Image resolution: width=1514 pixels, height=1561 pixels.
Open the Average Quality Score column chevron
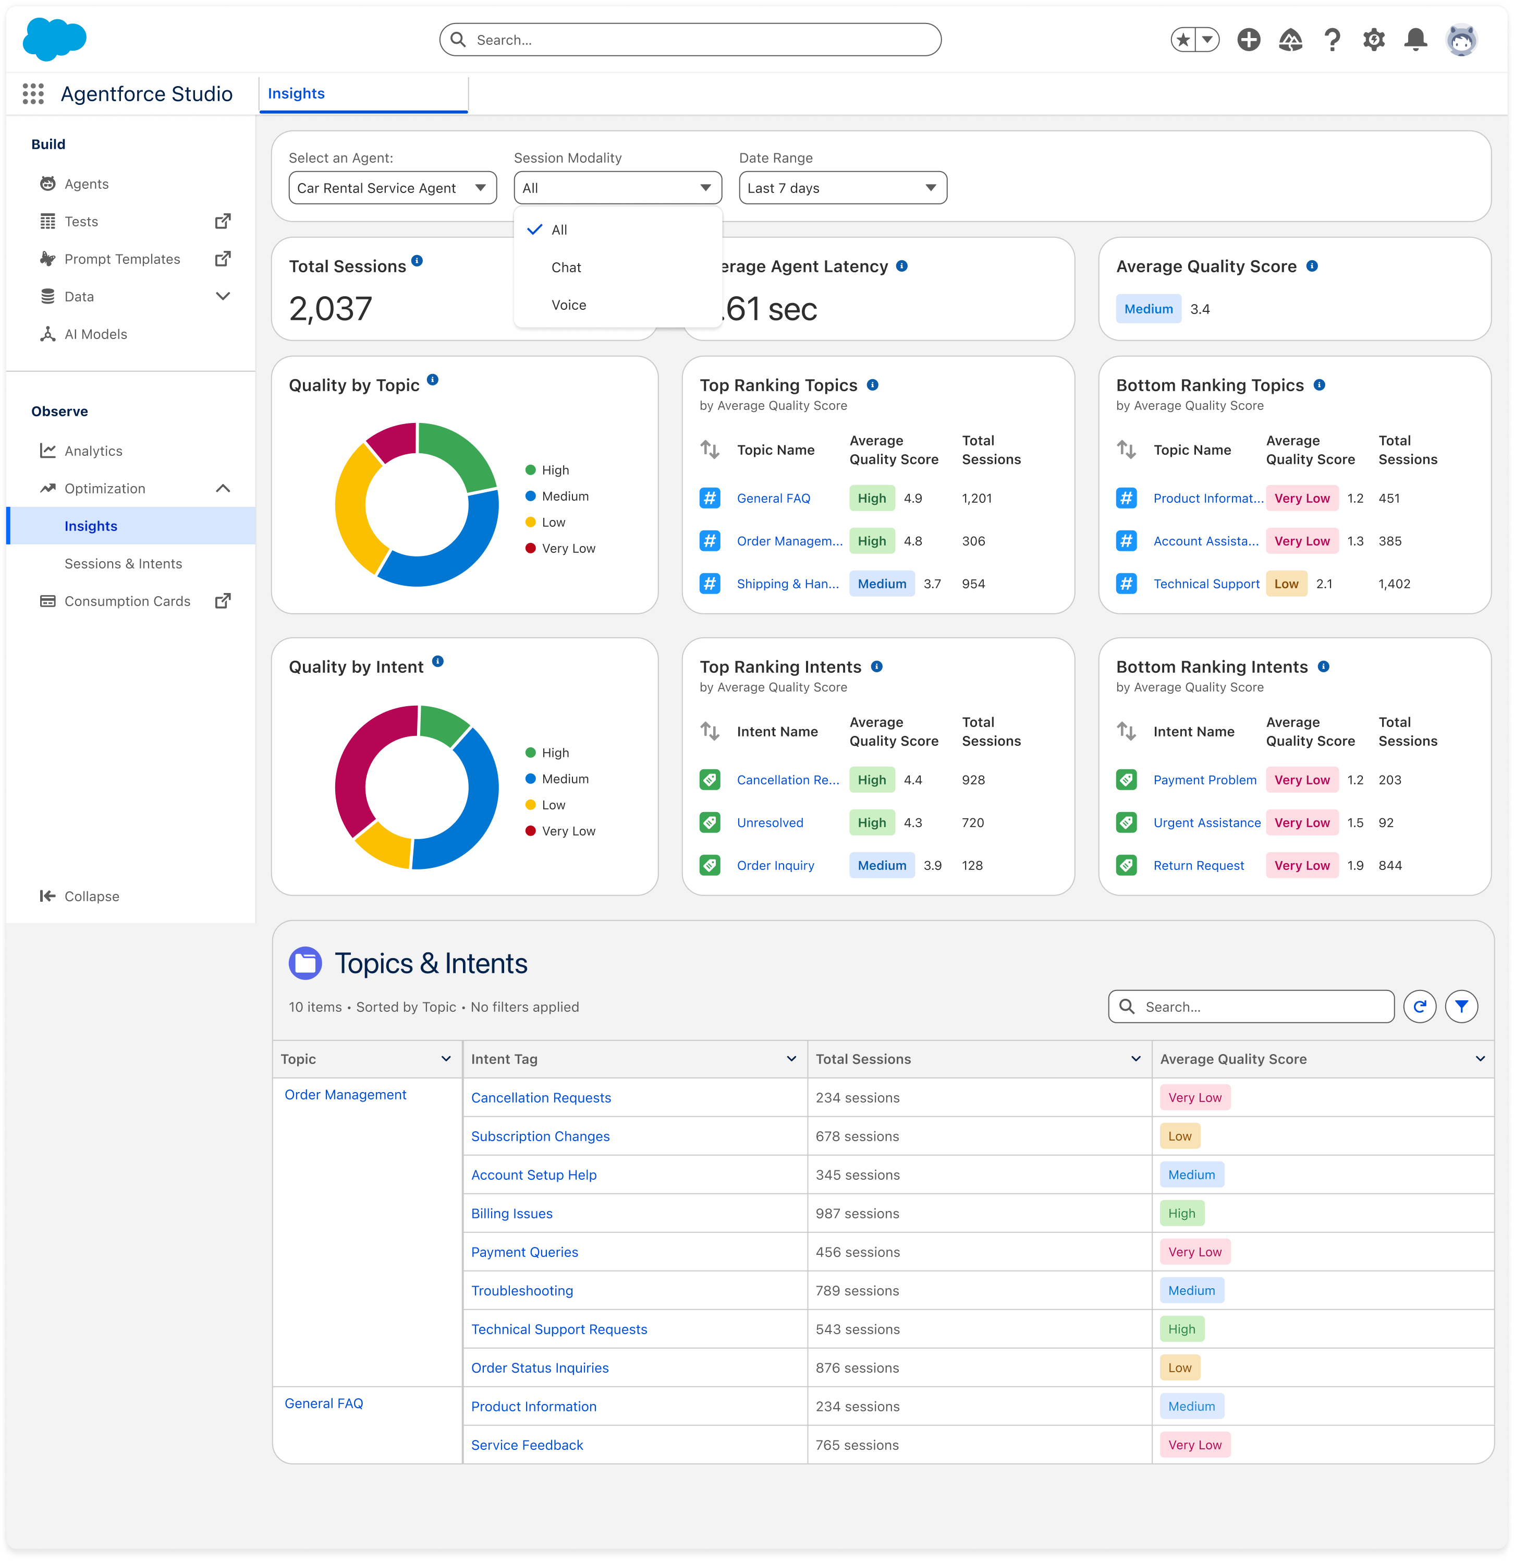tap(1480, 1059)
